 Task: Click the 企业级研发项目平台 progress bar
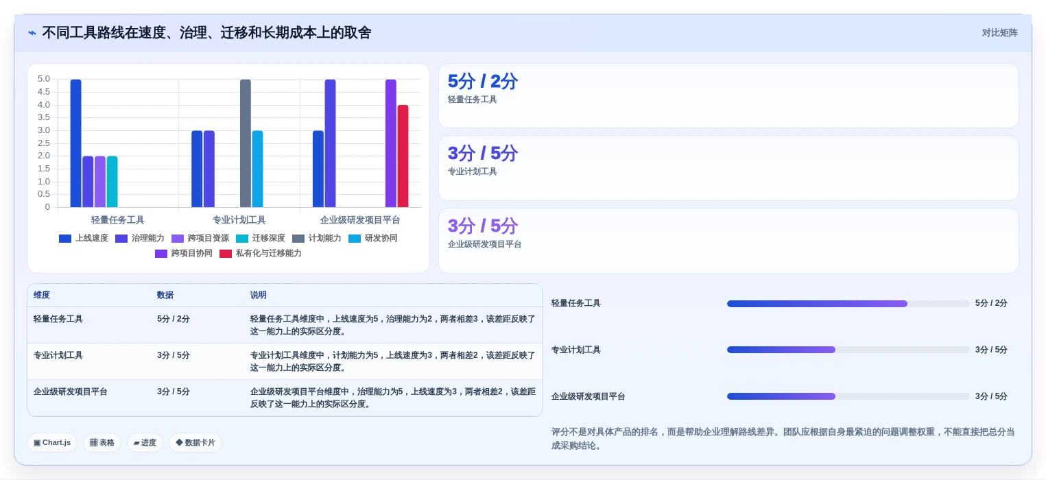click(x=848, y=396)
